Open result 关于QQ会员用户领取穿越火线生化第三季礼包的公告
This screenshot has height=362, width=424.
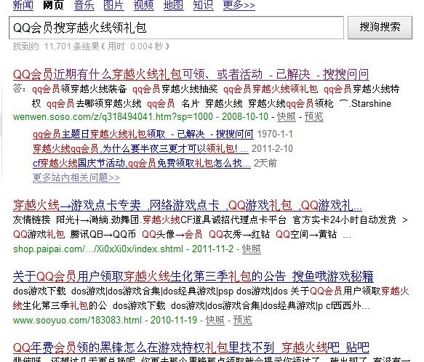193,276
